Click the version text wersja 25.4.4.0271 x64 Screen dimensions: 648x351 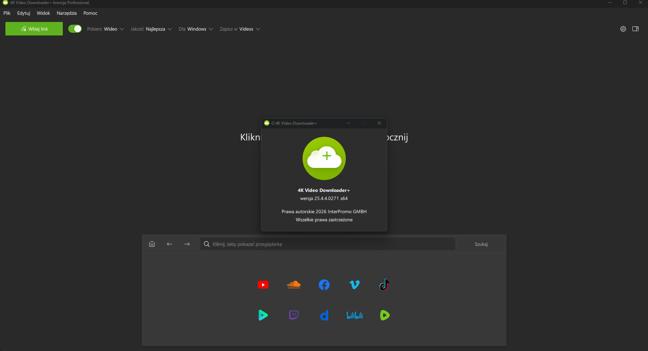coord(324,198)
